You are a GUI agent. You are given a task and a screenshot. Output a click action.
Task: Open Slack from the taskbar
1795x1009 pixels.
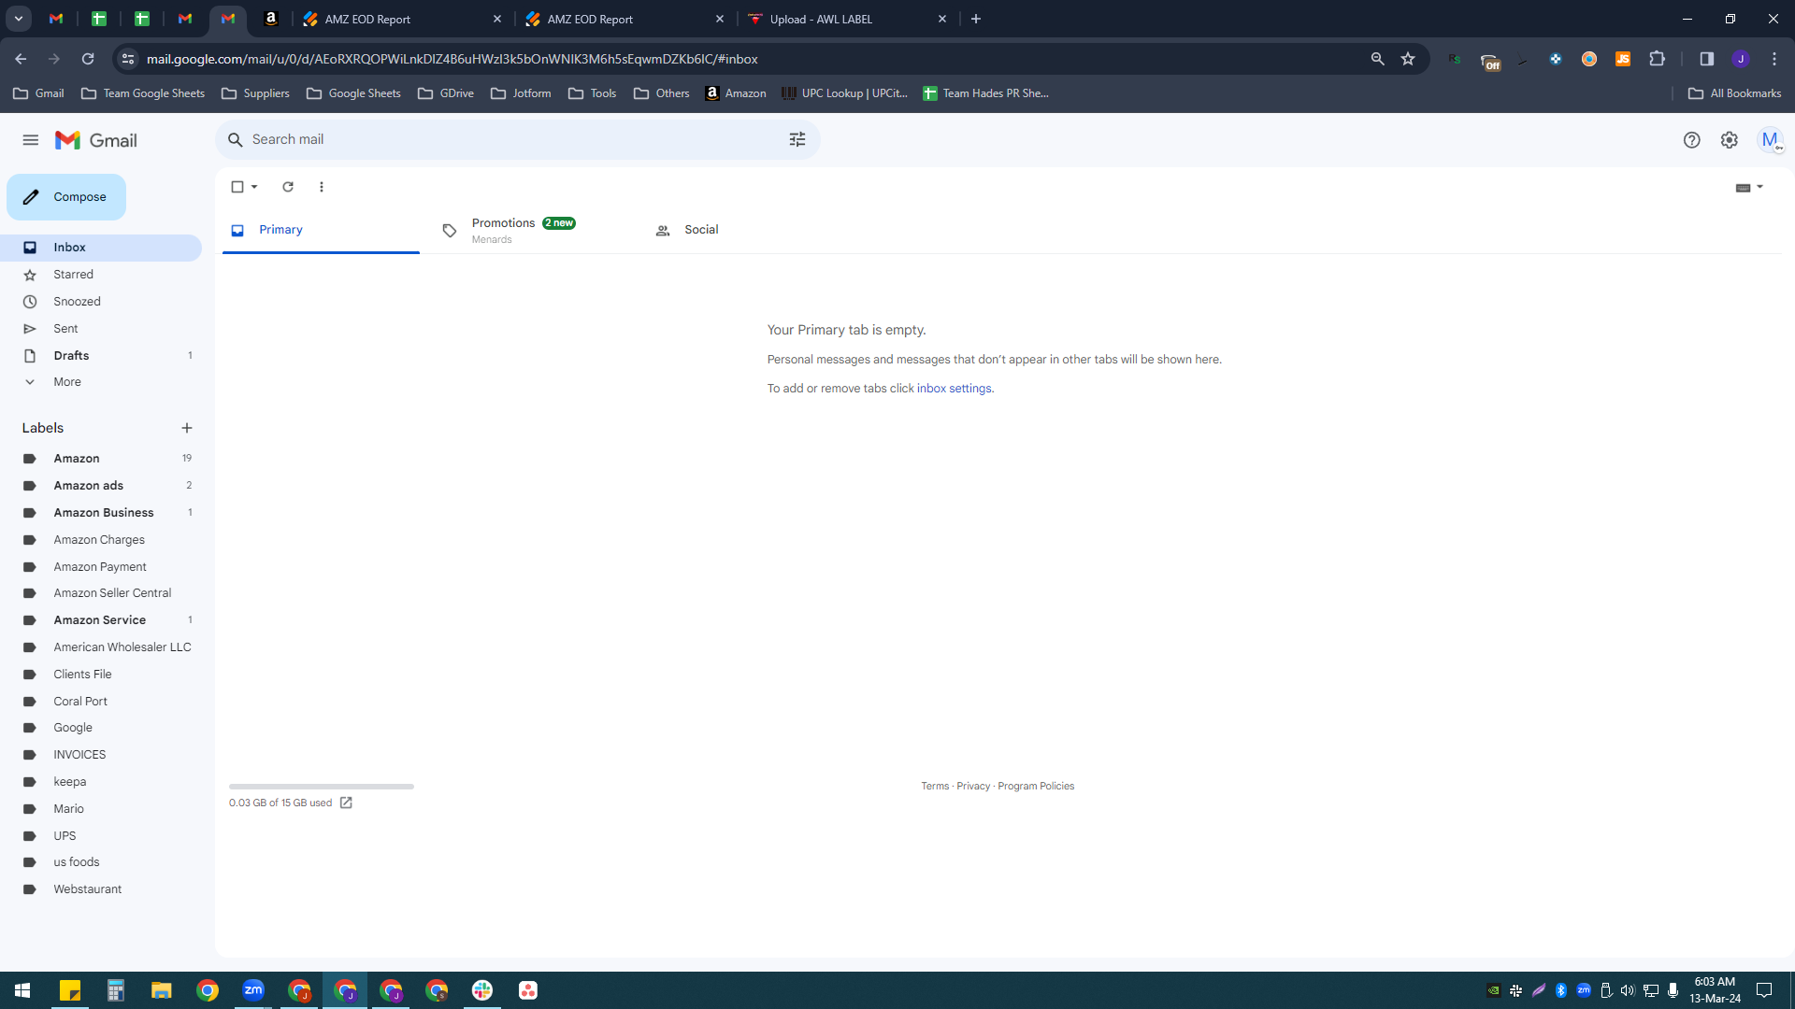tap(482, 990)
